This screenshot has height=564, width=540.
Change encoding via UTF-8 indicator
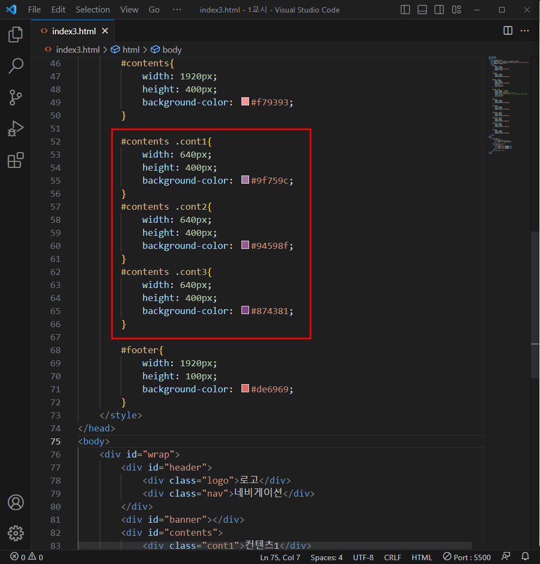click(x=363, y=557)
